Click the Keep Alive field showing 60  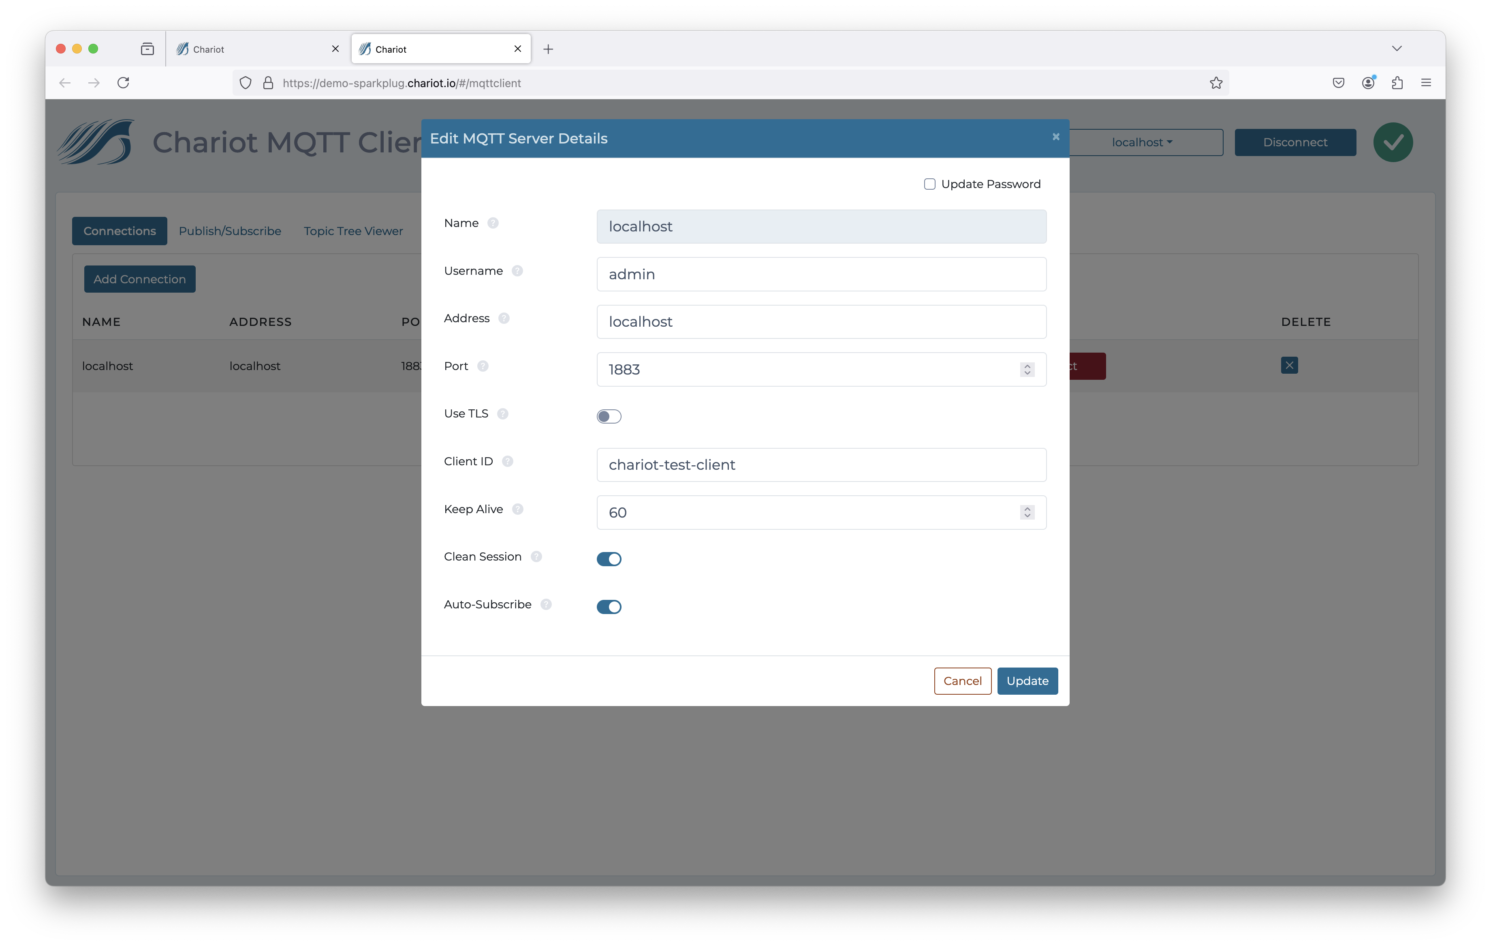(x=821, y=513)
